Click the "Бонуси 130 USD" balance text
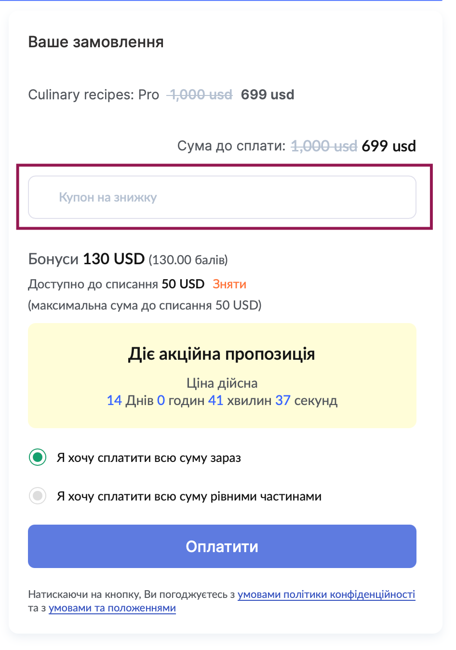 click(87, 259)
